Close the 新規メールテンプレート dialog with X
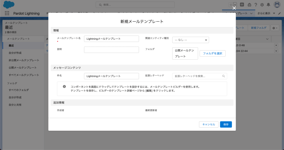Screen dimensions: 284x150 (x=234, y=8)
